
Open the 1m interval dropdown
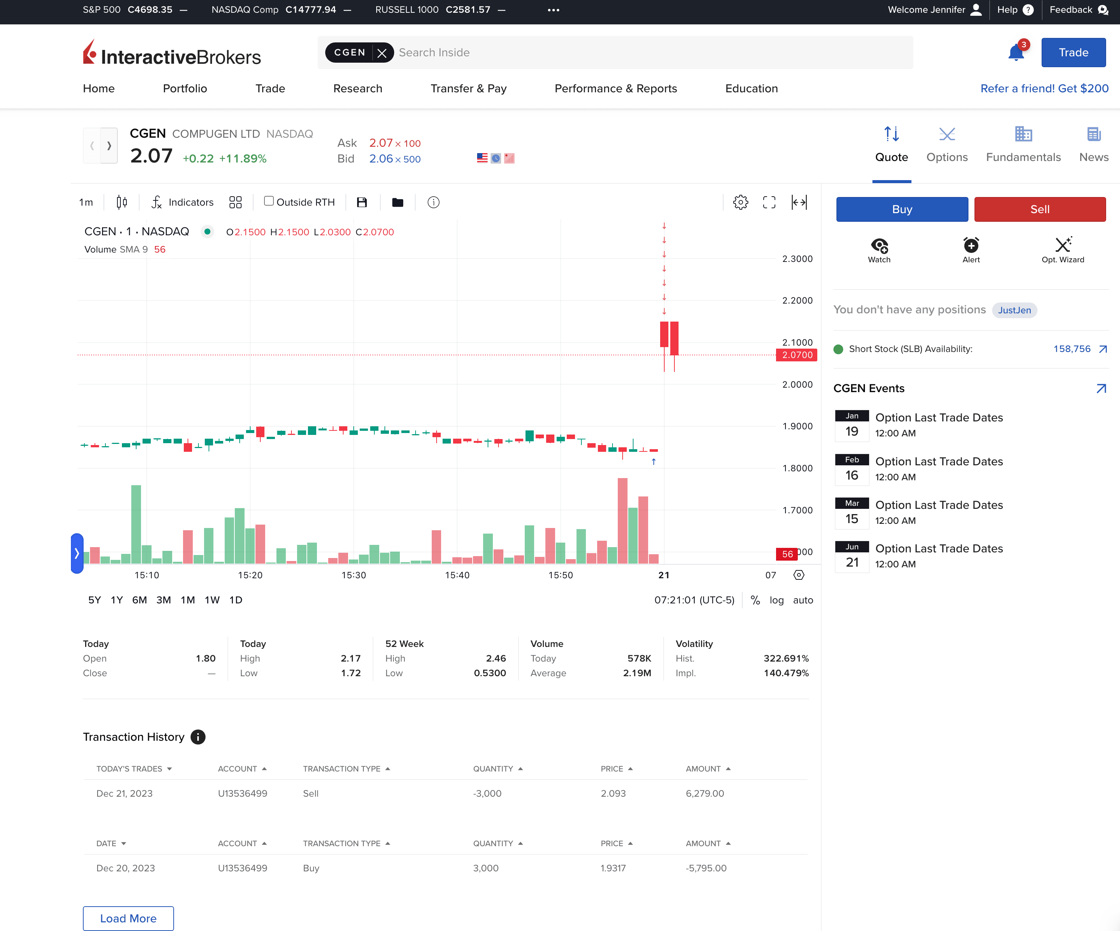click(86, 202)
